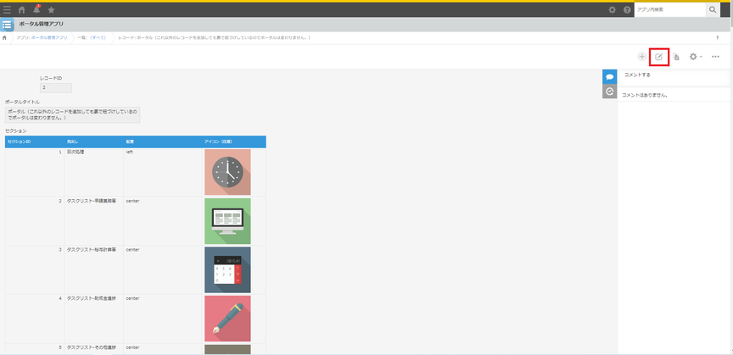Click the タスクリスト-申請業務等 cell
The height and width of the screenshot is (355, 733).
pos(93,221)
